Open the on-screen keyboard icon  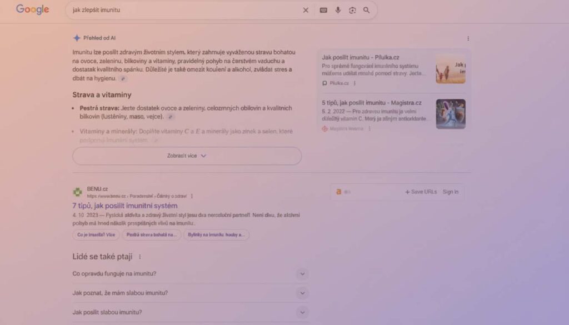point(324,10)
